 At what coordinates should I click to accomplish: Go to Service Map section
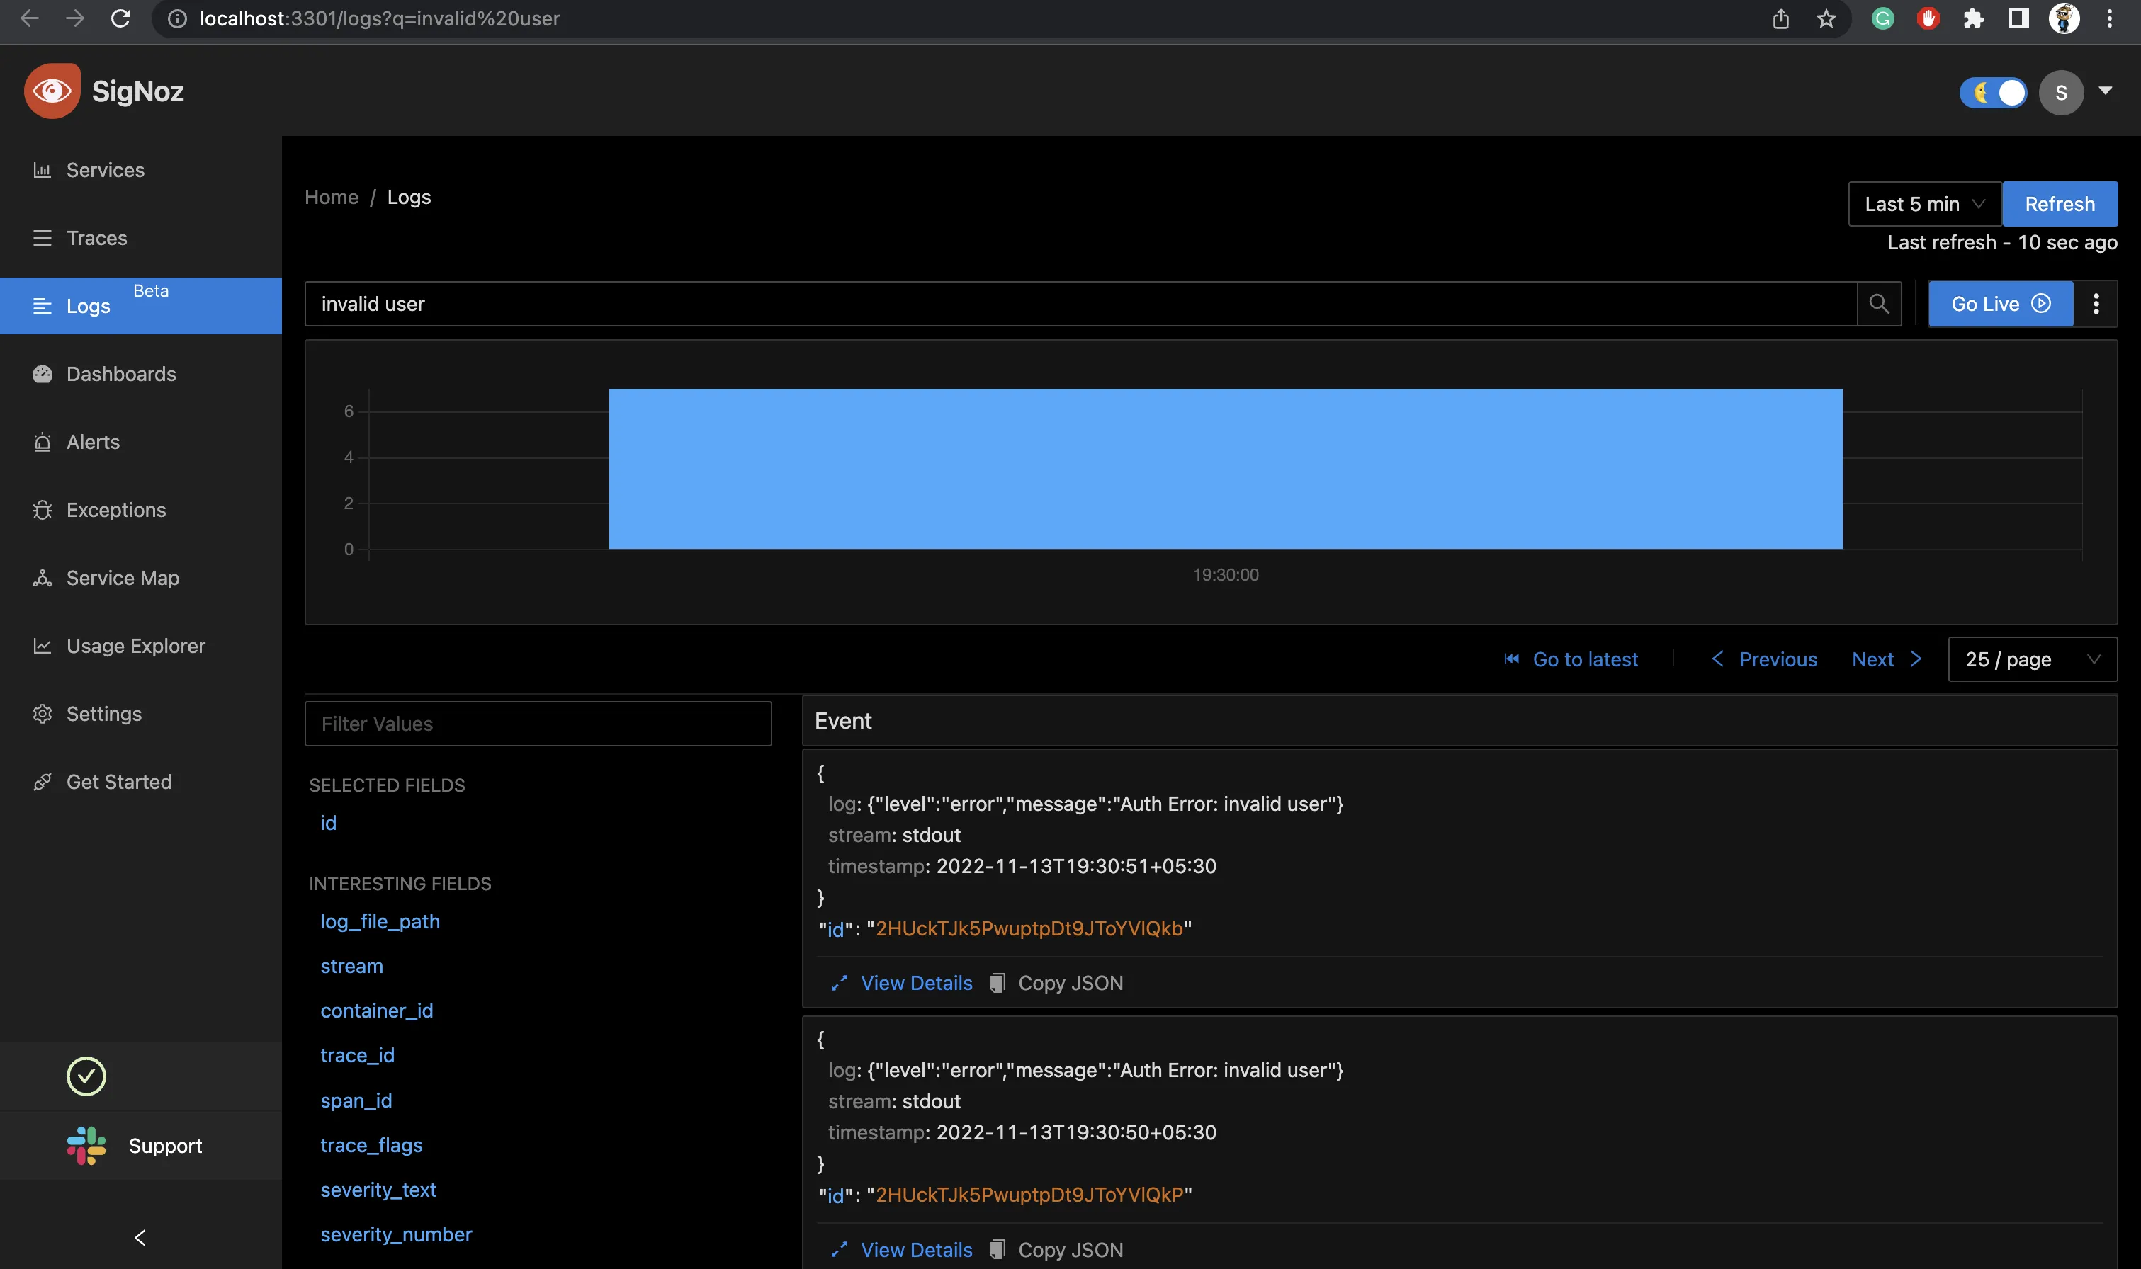point(123,578)
